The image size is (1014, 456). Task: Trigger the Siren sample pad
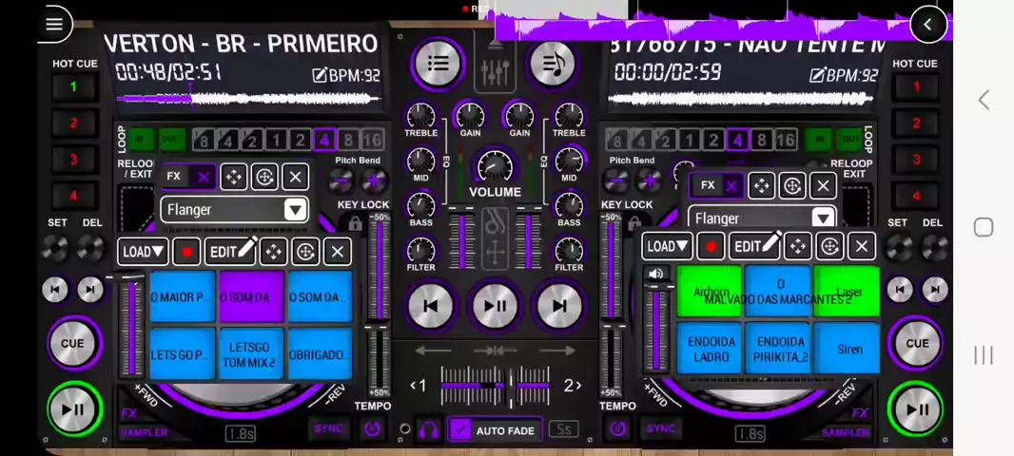pyautogui.click(x=848, y=349)
